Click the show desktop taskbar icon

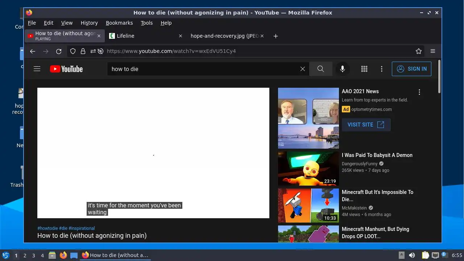coord(74,255)
